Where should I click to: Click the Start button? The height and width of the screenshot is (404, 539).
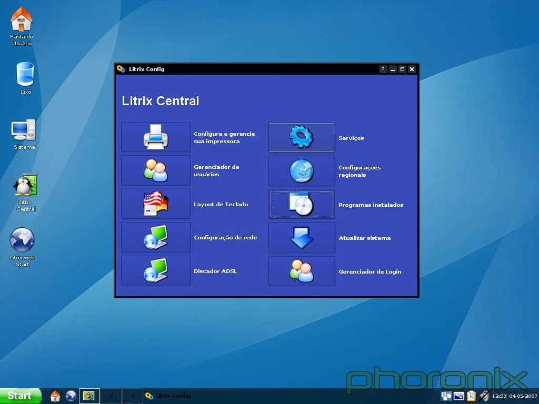coord(21,396)
